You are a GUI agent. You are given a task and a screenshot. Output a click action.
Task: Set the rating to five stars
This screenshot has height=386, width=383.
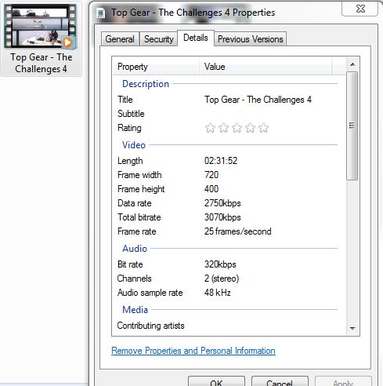[x=263, y=128]
